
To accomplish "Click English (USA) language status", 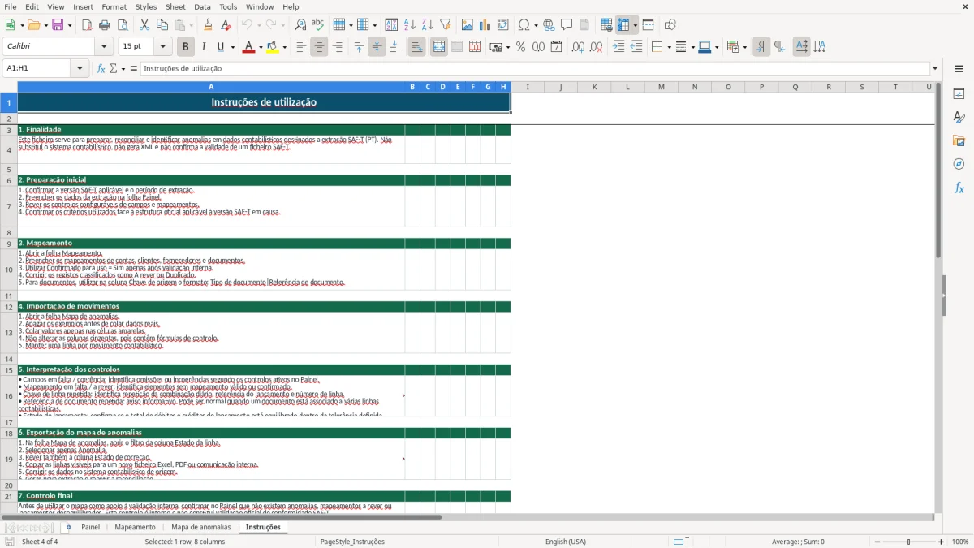I will (566, 542).
